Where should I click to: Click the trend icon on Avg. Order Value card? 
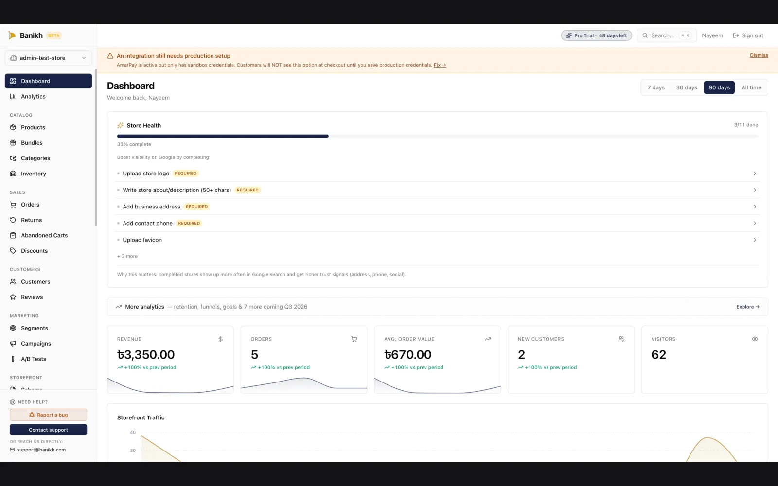pyautogui.click(x=488, y=339)
